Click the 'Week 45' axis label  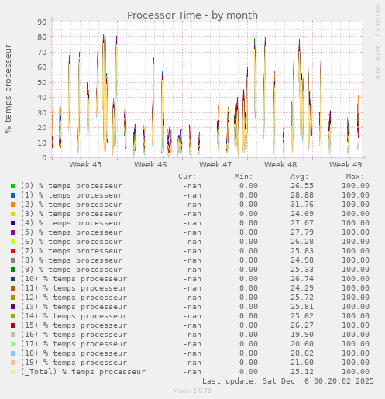[x=85, y=165]
